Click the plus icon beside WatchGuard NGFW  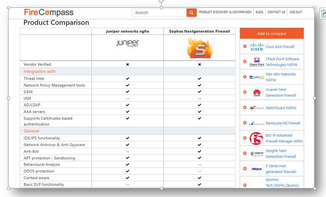click(x=245, y=107)
